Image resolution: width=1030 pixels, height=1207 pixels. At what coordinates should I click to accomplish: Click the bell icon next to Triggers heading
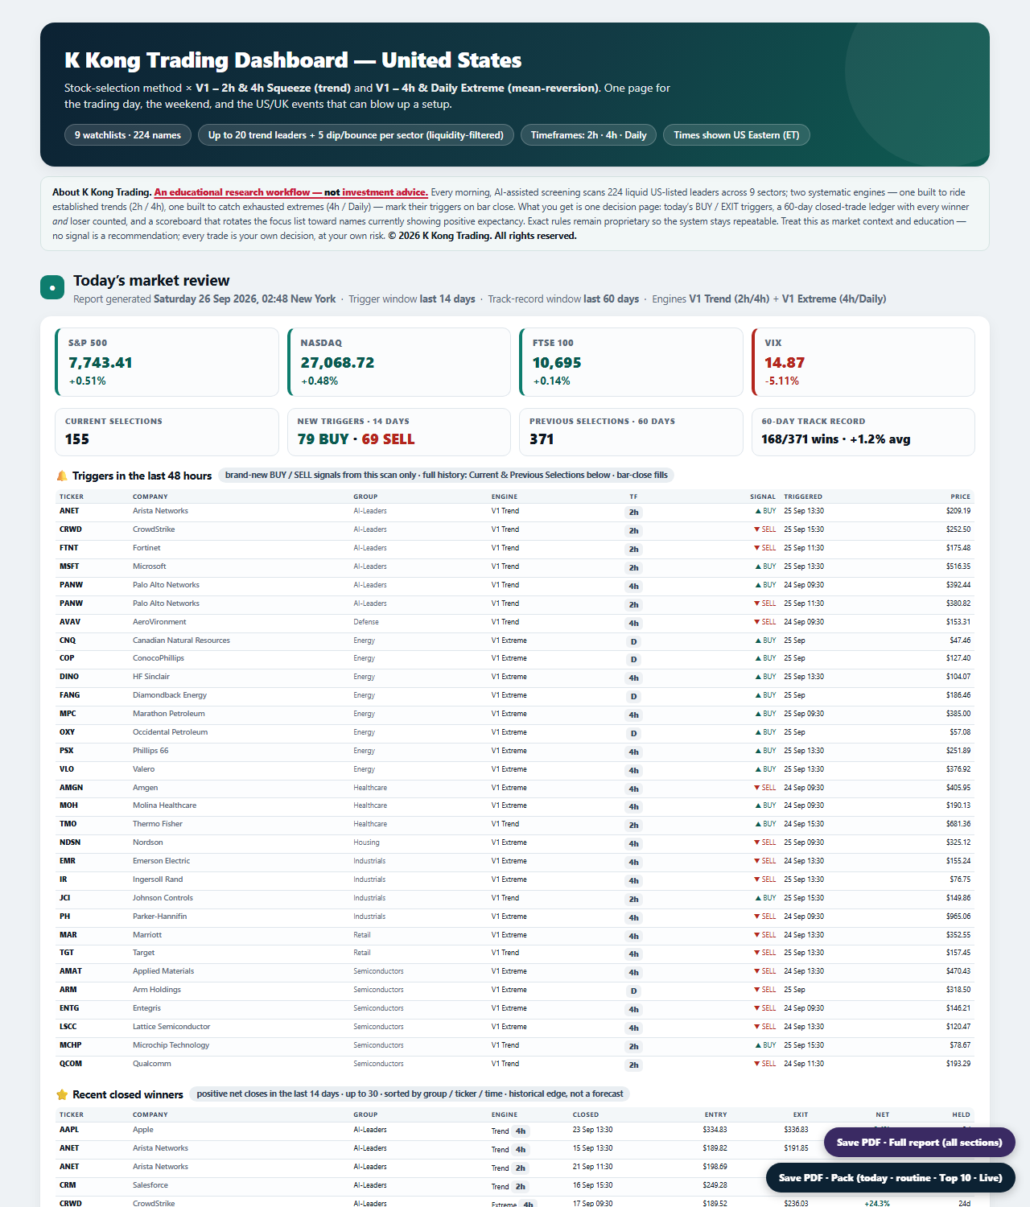[x=62, y=476]
